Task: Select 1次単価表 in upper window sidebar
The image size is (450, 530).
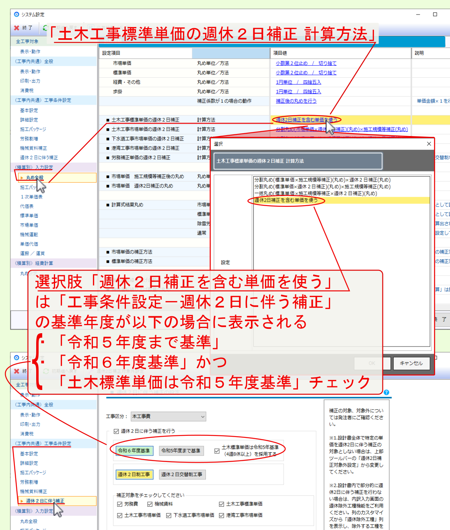Action: click(32, 197)
